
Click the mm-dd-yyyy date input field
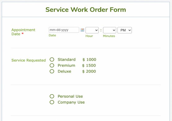[x=64, y=30]
